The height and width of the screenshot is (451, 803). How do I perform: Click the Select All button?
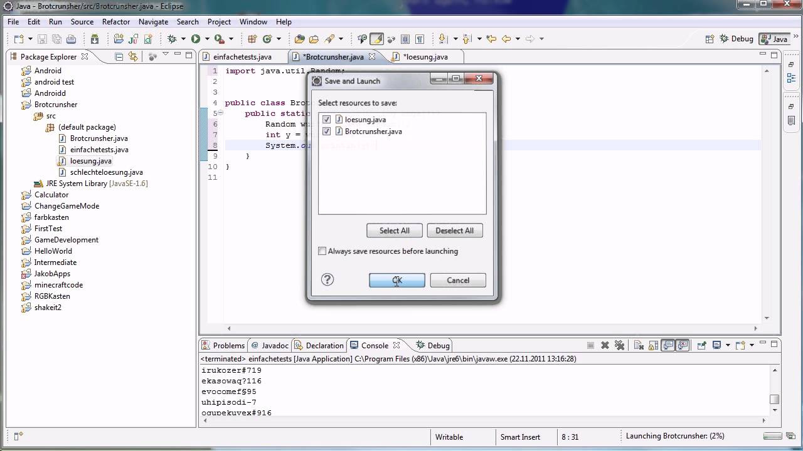395,231
